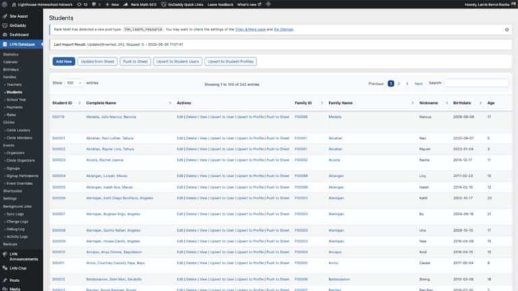The image size is (518, 291).
Task: Open Circle Leaders sidebar item
Action: coord(18,130)
